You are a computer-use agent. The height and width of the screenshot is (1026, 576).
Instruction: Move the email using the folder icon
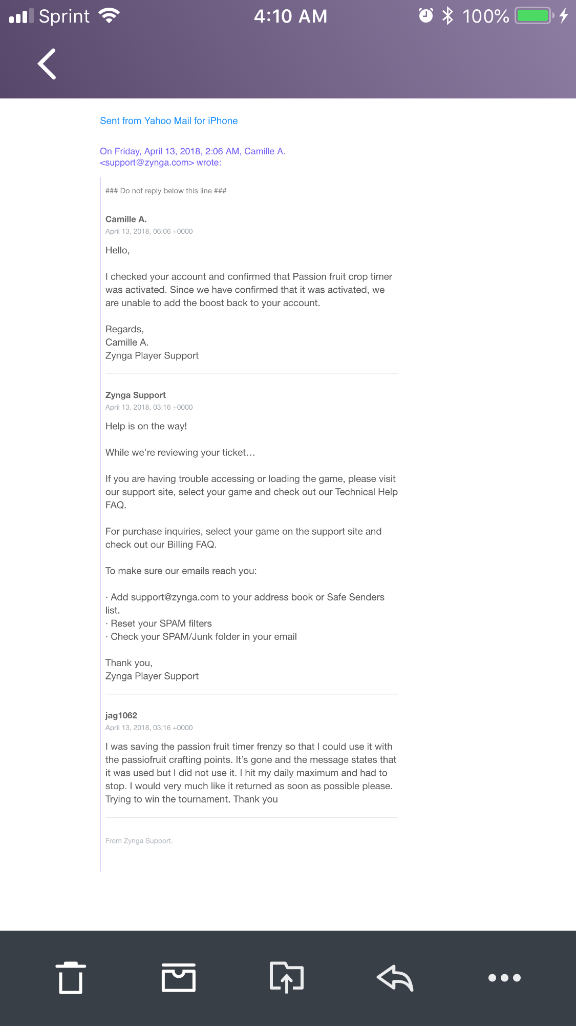point(287,977)
